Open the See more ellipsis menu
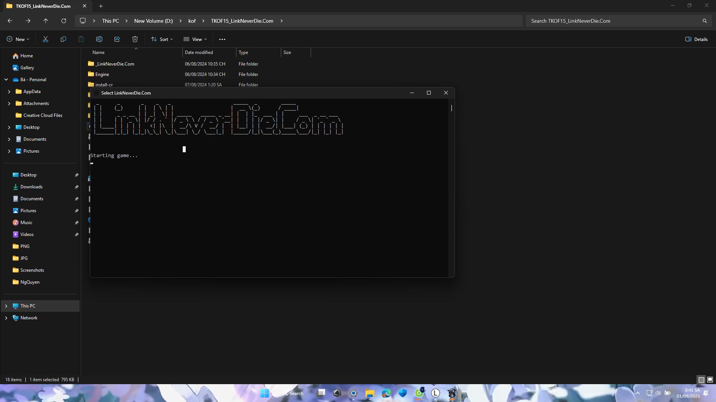This screenshot has width=716, height=402. 222,39
